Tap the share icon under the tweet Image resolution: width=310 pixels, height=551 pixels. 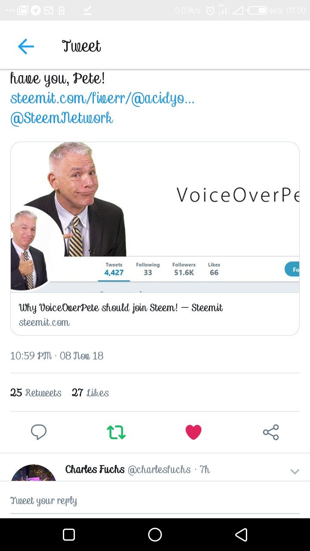point(271,432)
